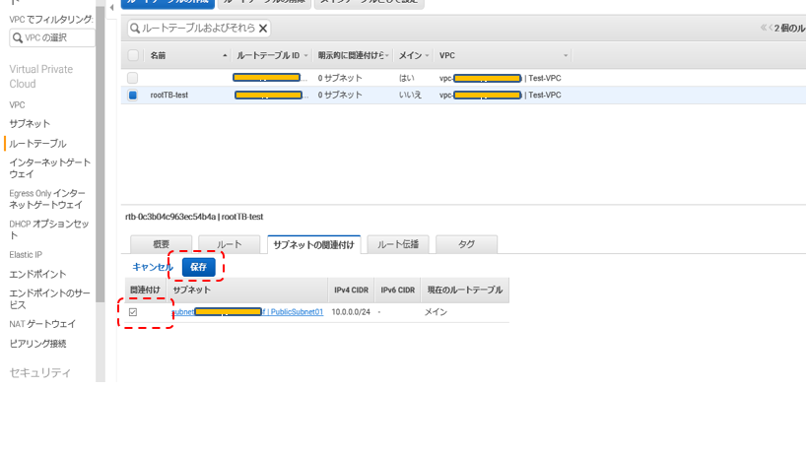The width and height of the screenshot is (807, 453).
Task: Toggle the select-all checkbox in table header
Action: click(x=133, y=55)
